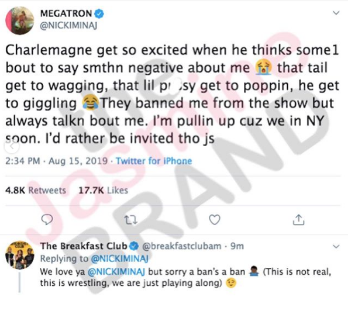Like the tweet with the heart icon
The width and height of the screenshot is (348, 321).
(215, 220)
